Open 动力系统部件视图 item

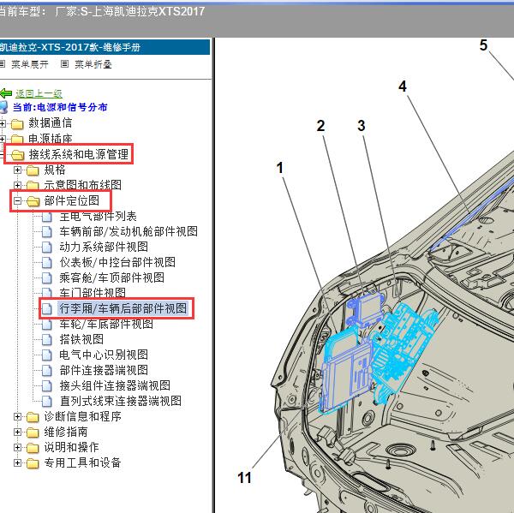(x=104, y=247)
